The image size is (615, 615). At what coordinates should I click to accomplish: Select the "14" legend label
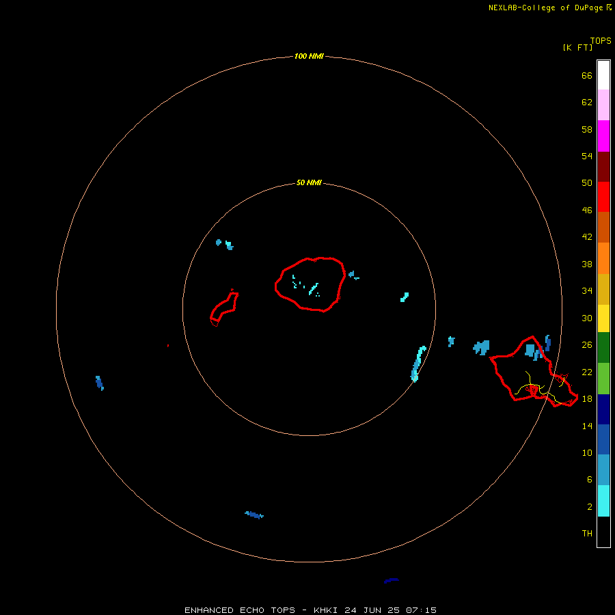click(587, 426)
